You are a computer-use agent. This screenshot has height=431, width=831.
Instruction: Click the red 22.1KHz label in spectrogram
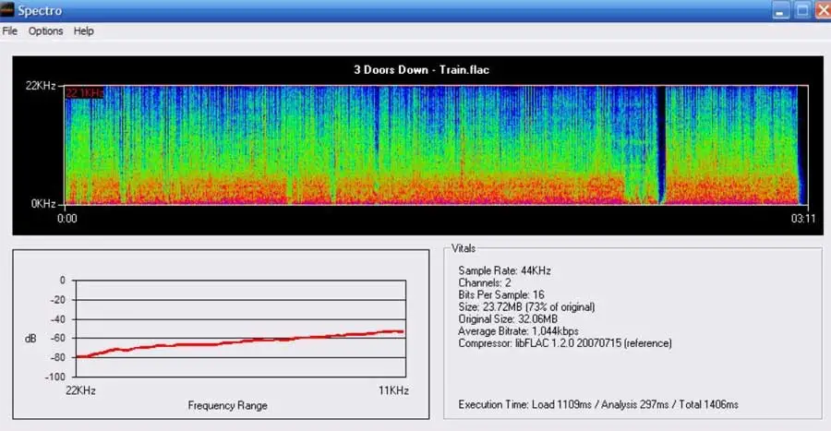[x=84, y=92]
